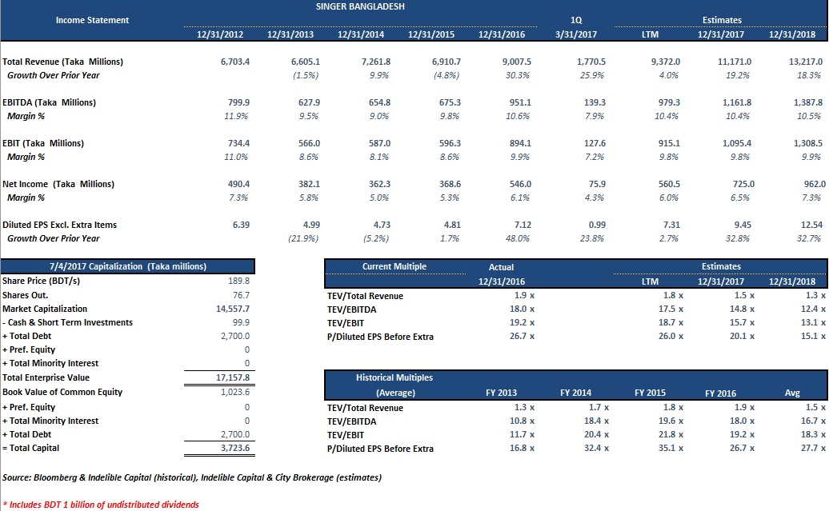Select the 9,007.5 revenue value
829x511 pixels.
[x=517, y=62]
